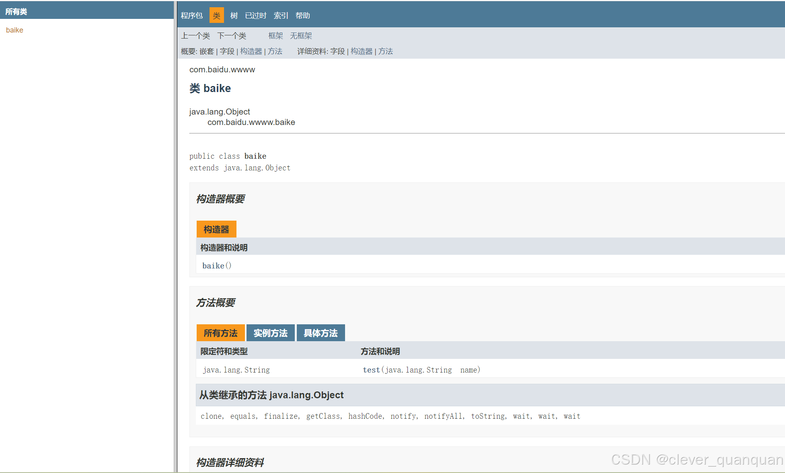Switch to 无框架 no-frames view
Image resolution: width=785 pixels, height=473 pixels.
pyautogui.click(x=301, y=36)
